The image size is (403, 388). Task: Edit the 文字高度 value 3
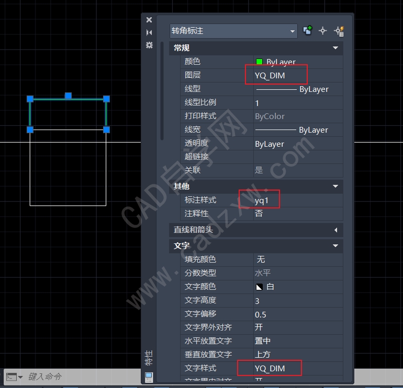tap(298, 301)
